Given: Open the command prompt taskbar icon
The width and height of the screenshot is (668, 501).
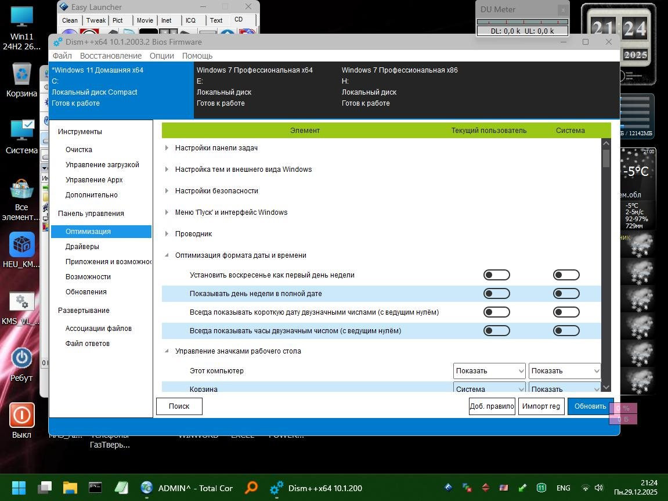Looking at the screenshot, I should pos(95,488).
